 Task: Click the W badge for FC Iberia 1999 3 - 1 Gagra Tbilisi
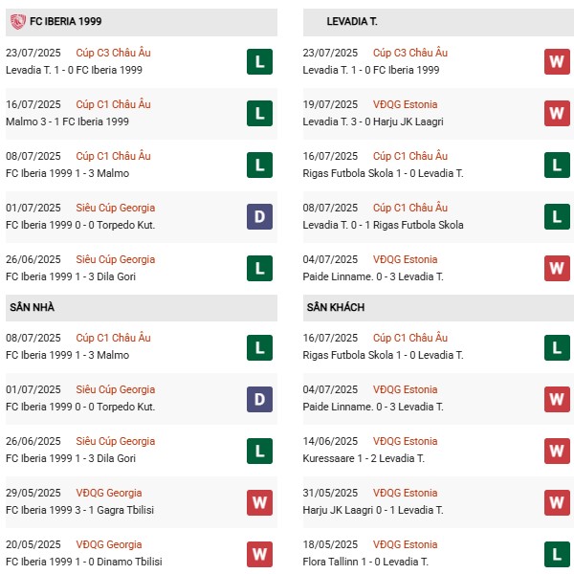259,502
